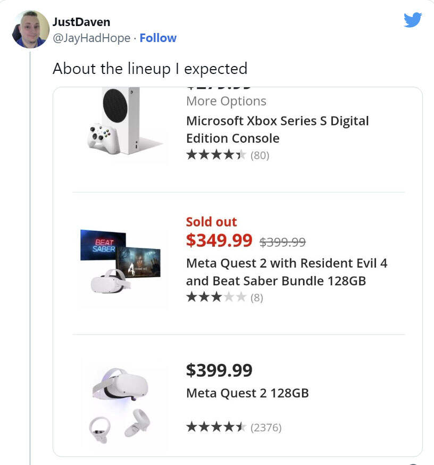Click the Meta Quest 2 128GB star rating
The width and height of the screenshot is (434, 465).
[x=216, y=427]
